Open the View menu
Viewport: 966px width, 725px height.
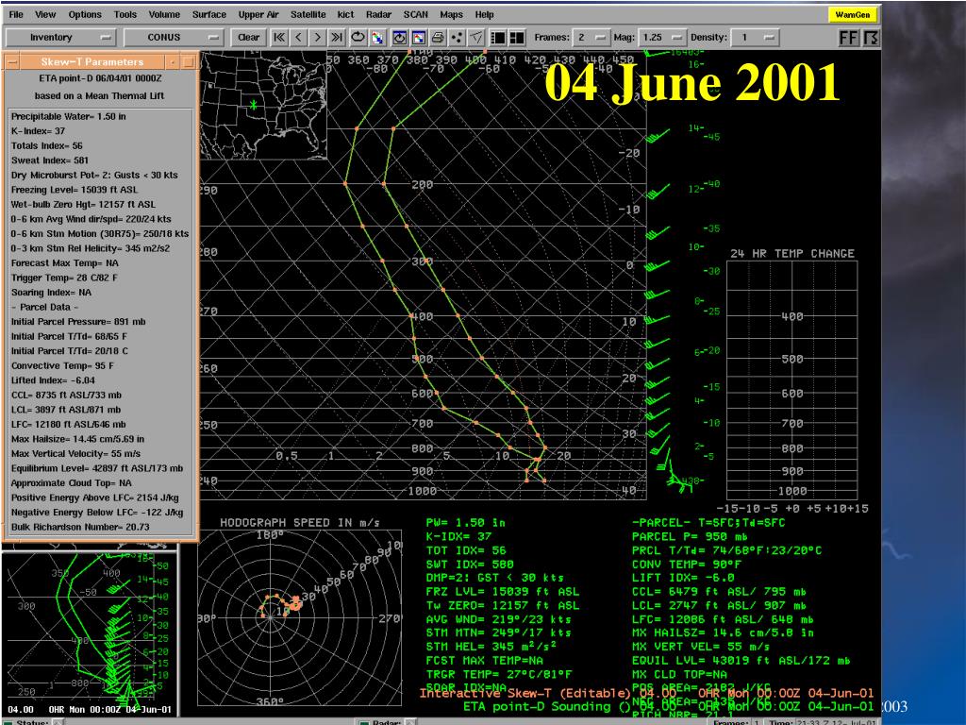point(45,14)
